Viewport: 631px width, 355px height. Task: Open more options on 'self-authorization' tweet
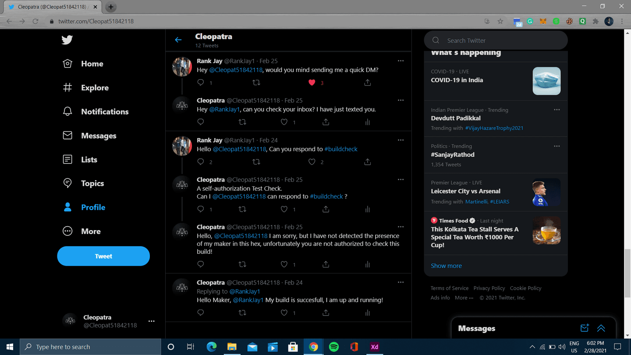[401, 180]
